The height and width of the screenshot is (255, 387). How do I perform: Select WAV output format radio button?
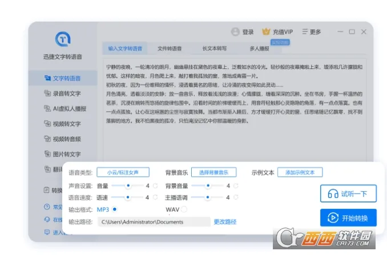pos(184,209)
